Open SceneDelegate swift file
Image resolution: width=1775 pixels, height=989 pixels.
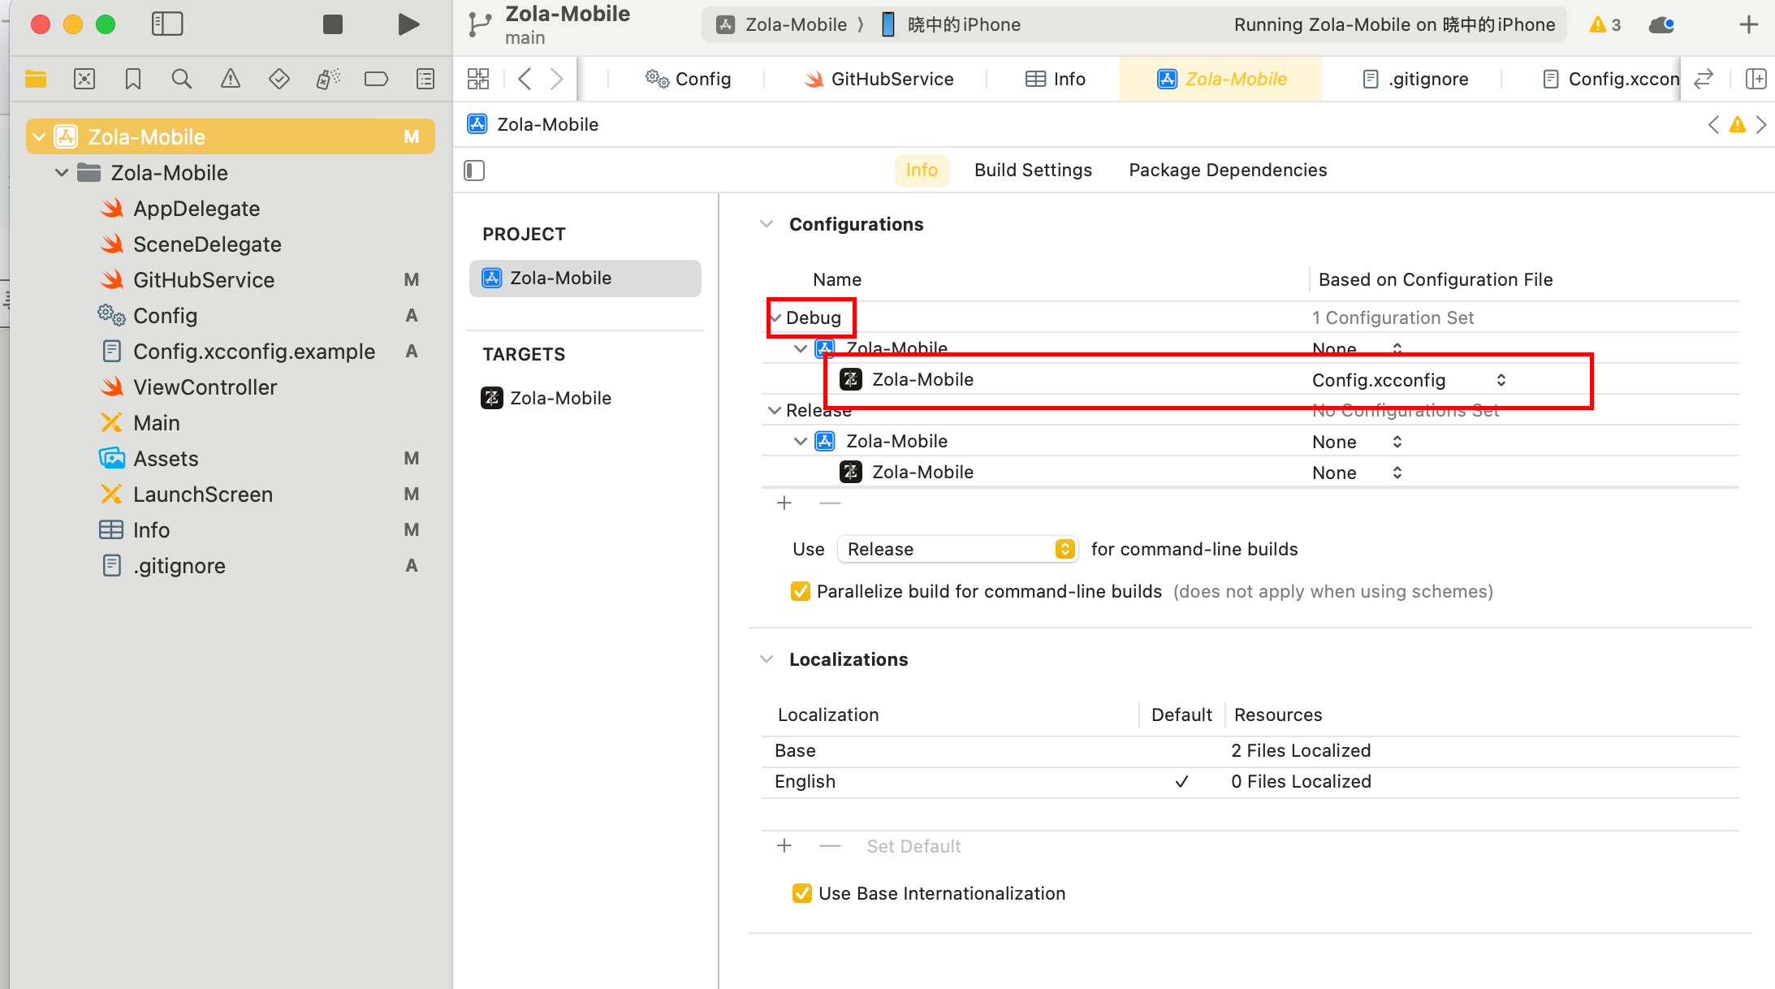(x=207, y=244)
